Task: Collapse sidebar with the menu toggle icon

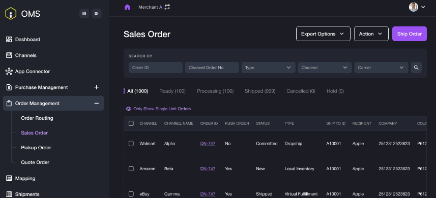Action: click(96, 13)
